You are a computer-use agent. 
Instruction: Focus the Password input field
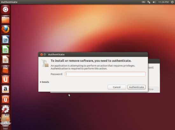click(105, 74)
